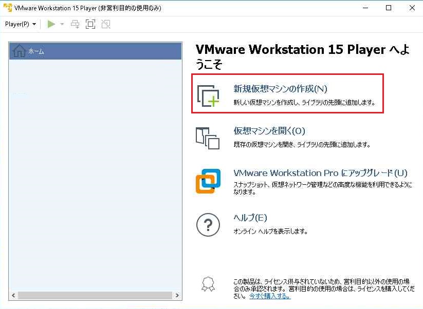Click the 今すぐ購入する link

(270, 296)
